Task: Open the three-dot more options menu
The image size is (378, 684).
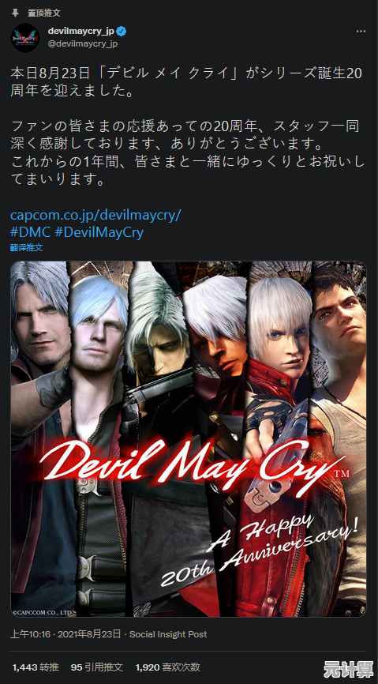Action: pos(361,32)
